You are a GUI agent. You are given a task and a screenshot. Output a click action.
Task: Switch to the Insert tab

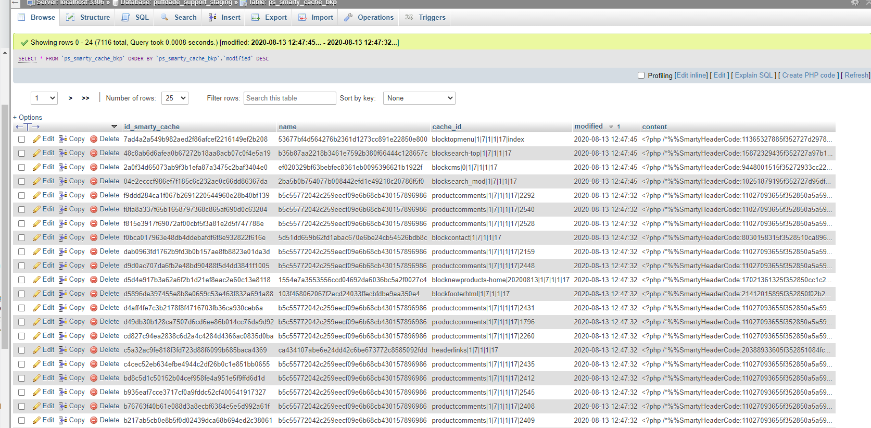click(x=224, y=17)
